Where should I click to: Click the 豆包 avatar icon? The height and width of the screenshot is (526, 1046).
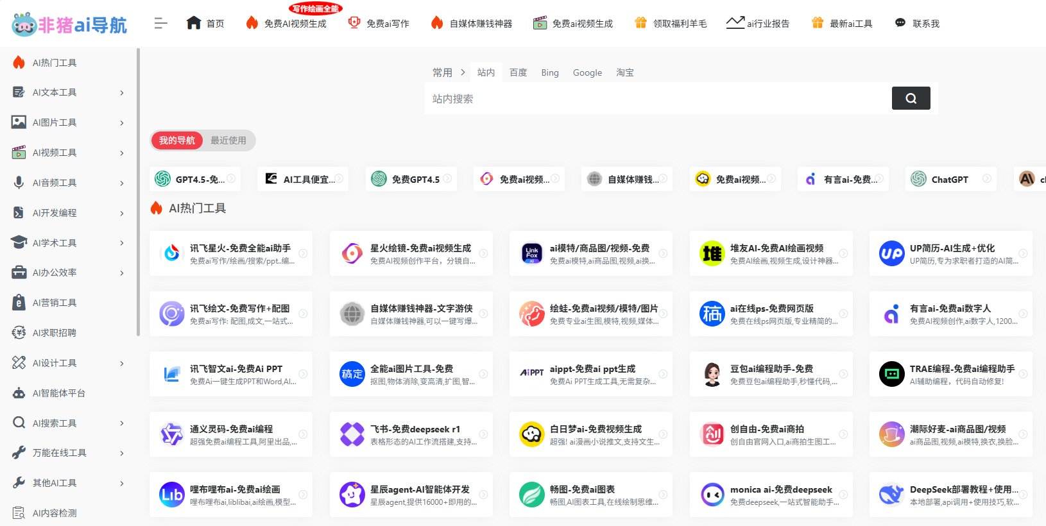click(712, 374)
